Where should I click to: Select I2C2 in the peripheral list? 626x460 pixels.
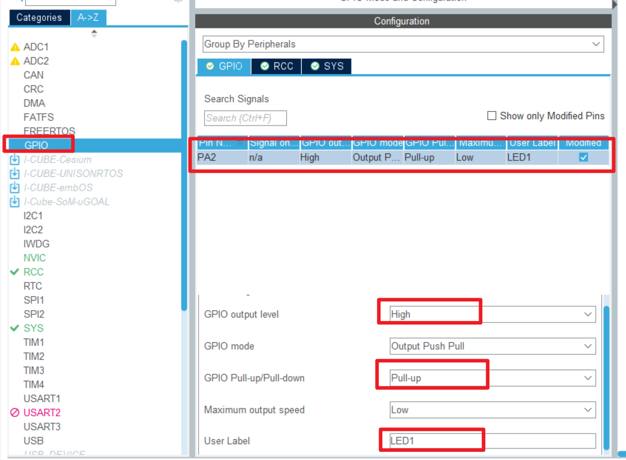click(x=33, y=230)
